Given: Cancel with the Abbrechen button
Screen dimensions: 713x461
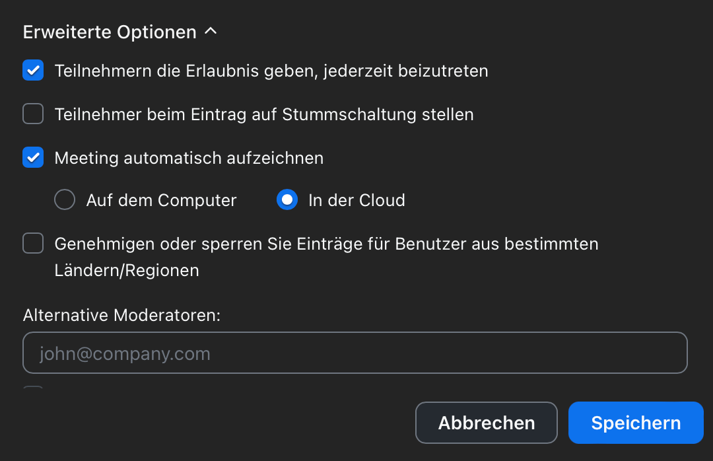Looking at the screenshot, I should click(x=487, y=423).
